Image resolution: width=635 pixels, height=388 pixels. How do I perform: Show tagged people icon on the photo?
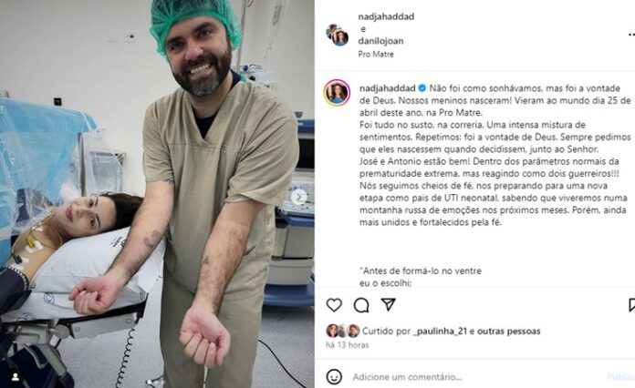click(x=16, y=377)
